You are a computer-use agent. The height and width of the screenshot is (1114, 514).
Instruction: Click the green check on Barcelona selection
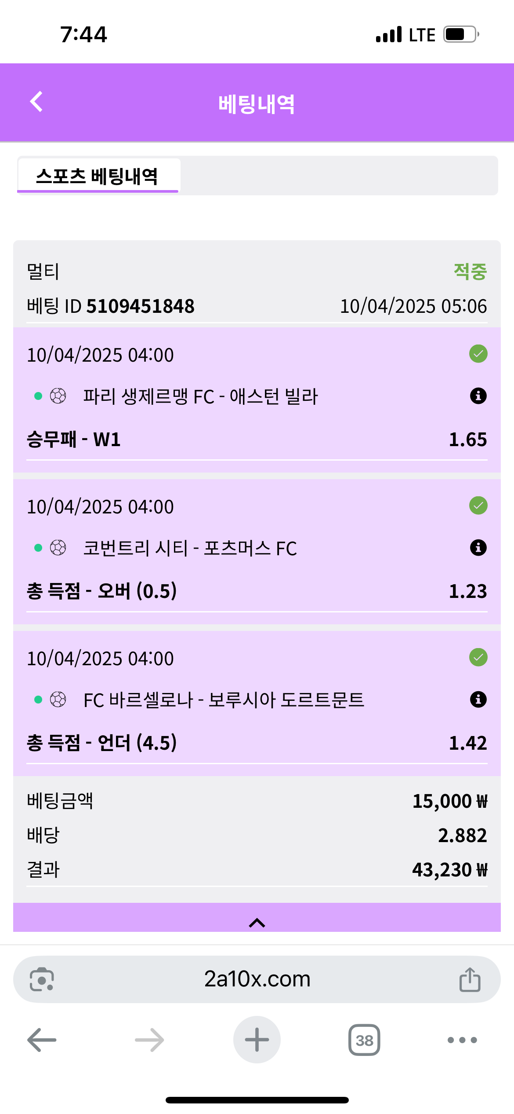(x=478, y=657)
